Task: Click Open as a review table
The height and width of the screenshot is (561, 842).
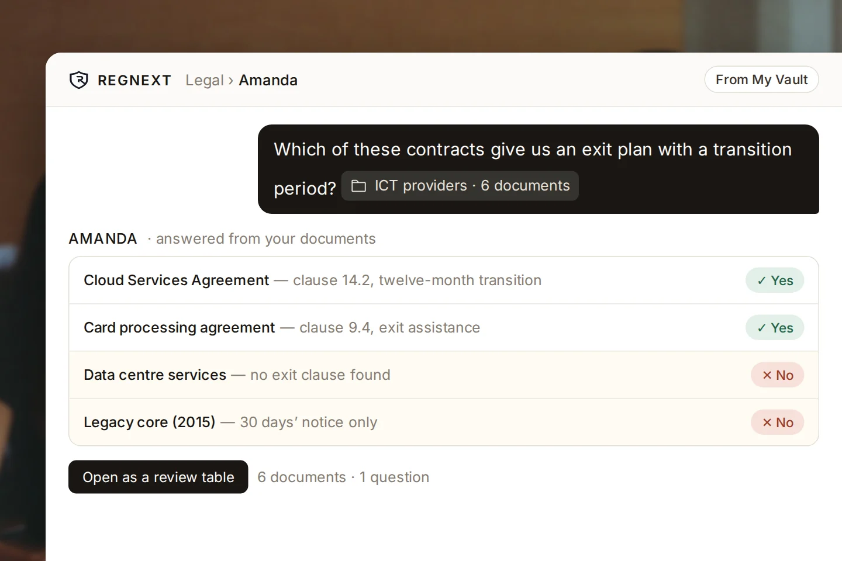Action: (x=158, y=477)
